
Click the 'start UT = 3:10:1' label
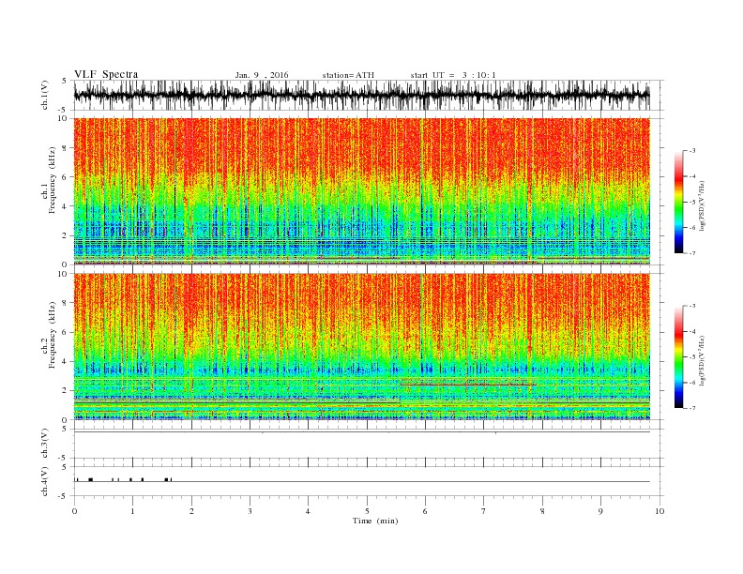(x=453, y=75)
